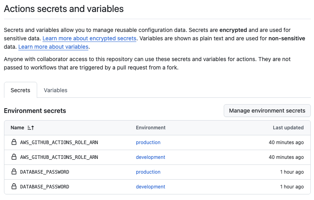Click the Environment column header
Viewport: 314px width, 200px height.
click(x=151, y=128)
